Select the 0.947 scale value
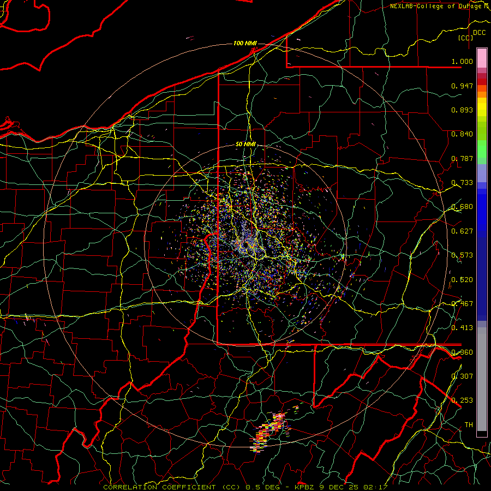Viewport: 491px width, 491px height. [x=462, y=86]
